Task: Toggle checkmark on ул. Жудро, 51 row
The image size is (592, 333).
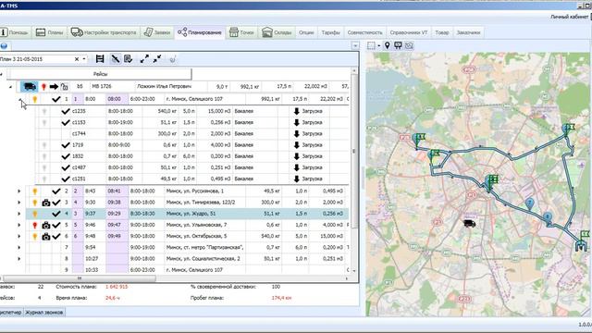Action: [56, 214]
